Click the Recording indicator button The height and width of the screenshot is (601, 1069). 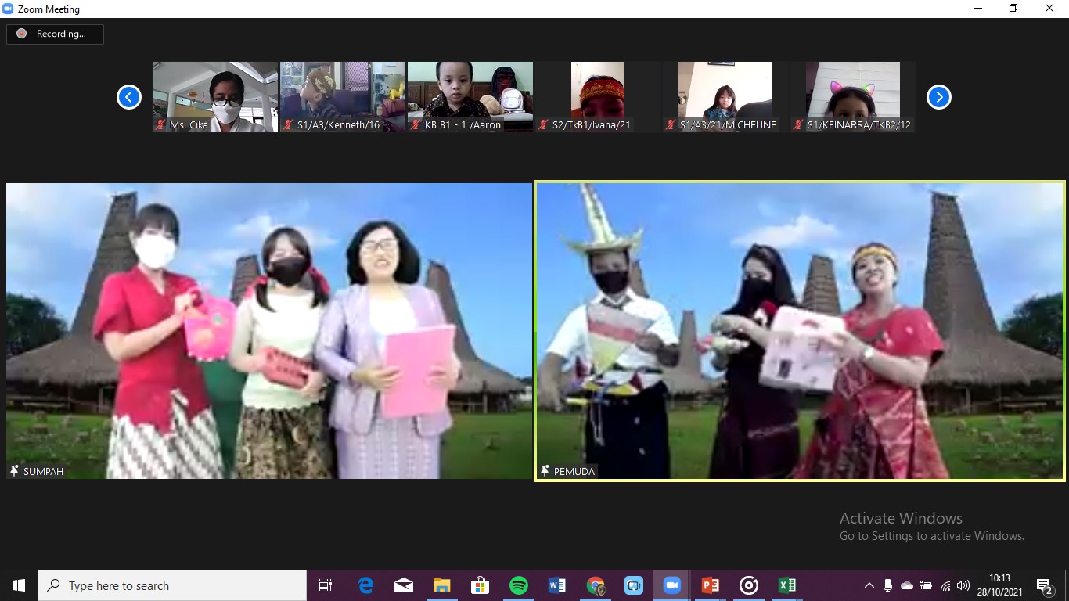[55, 34]
